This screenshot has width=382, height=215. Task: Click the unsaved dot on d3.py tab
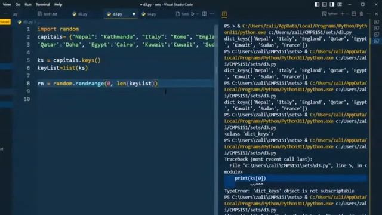pos(134,14)
